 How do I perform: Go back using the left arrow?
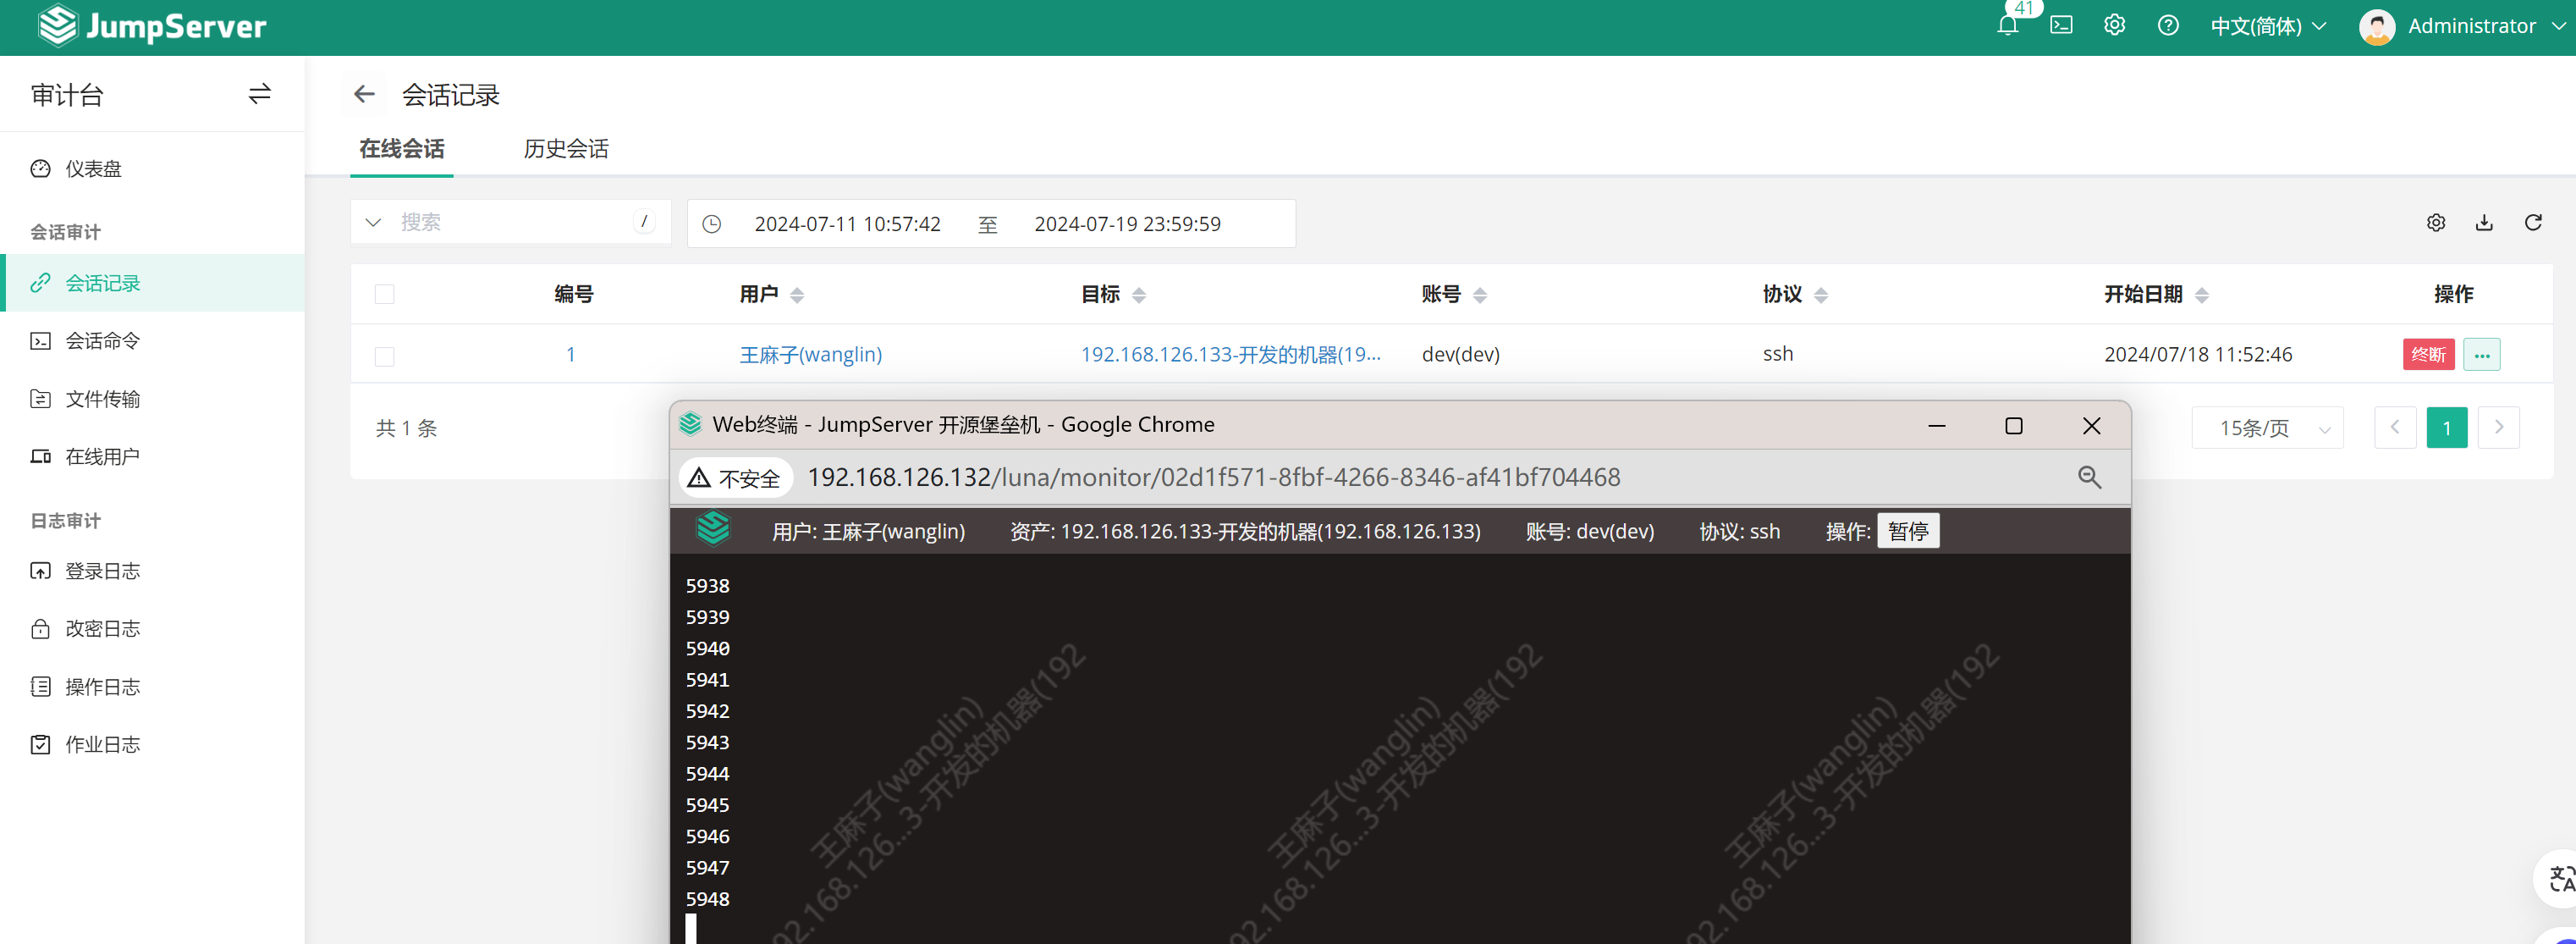tap(364, 95)
